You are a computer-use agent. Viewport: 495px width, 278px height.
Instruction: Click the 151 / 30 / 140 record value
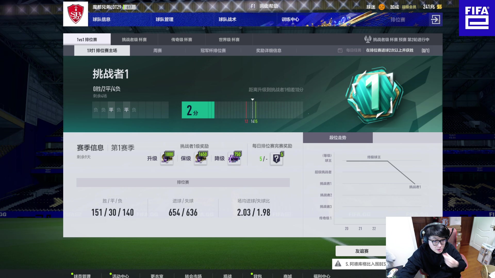pos(112,212)
